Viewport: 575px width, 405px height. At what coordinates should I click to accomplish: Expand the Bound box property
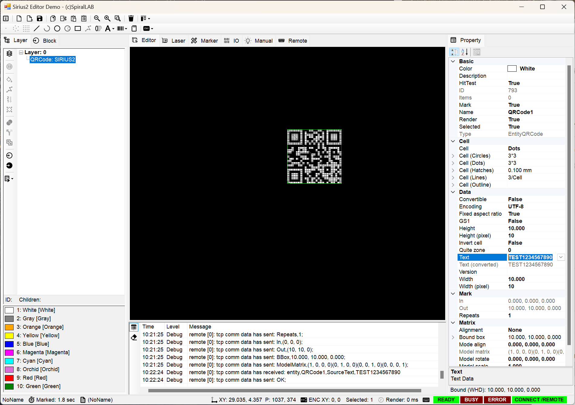point(453,337)
